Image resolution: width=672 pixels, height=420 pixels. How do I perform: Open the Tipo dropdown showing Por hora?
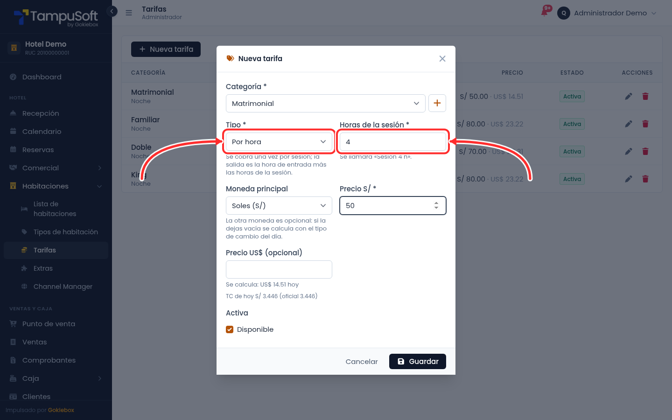[x=279, y=141]
